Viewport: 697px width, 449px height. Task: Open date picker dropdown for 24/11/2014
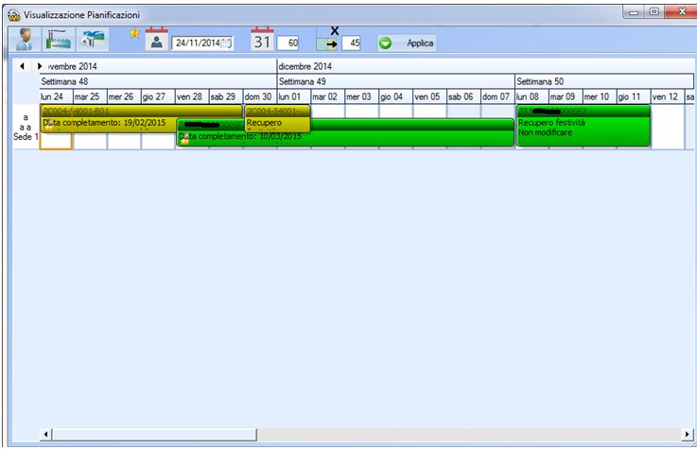pos(226,43)
